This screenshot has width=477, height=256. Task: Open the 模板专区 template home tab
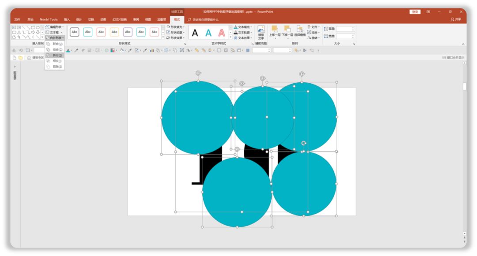[36, 58]
